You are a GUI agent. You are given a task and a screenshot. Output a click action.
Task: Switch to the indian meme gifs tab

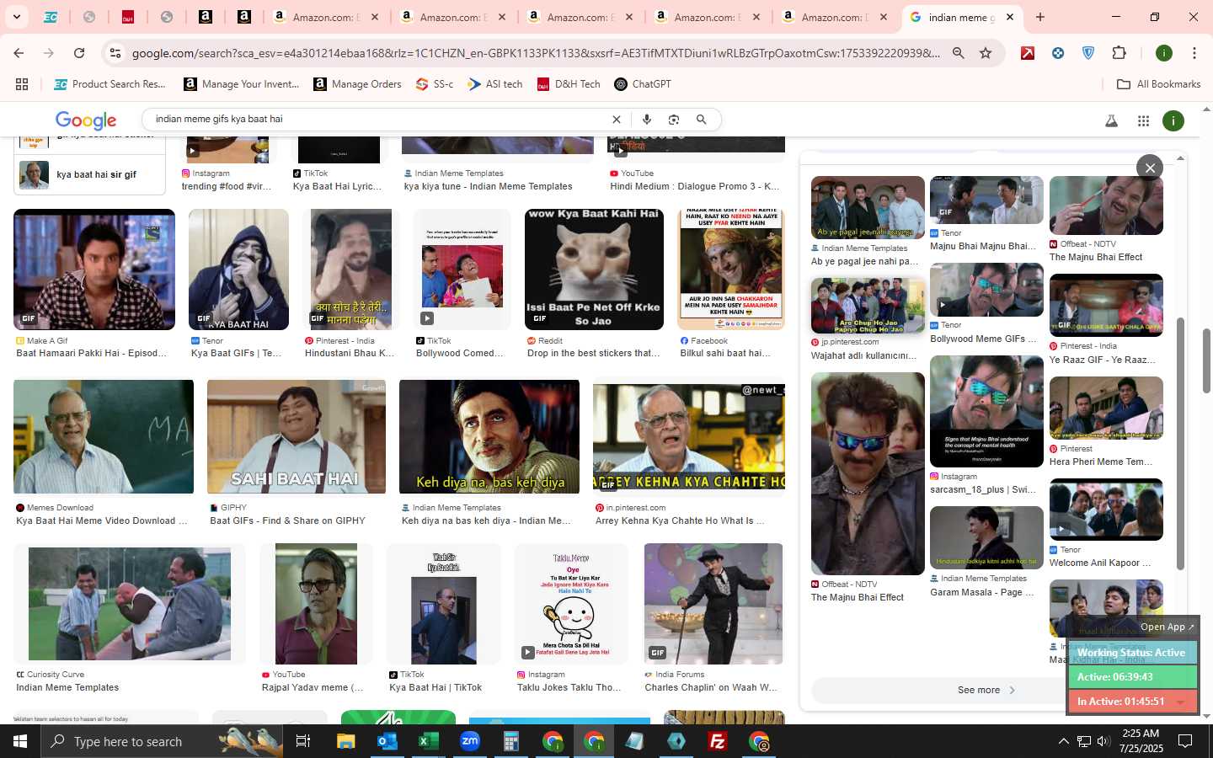(x=960, y=17)
